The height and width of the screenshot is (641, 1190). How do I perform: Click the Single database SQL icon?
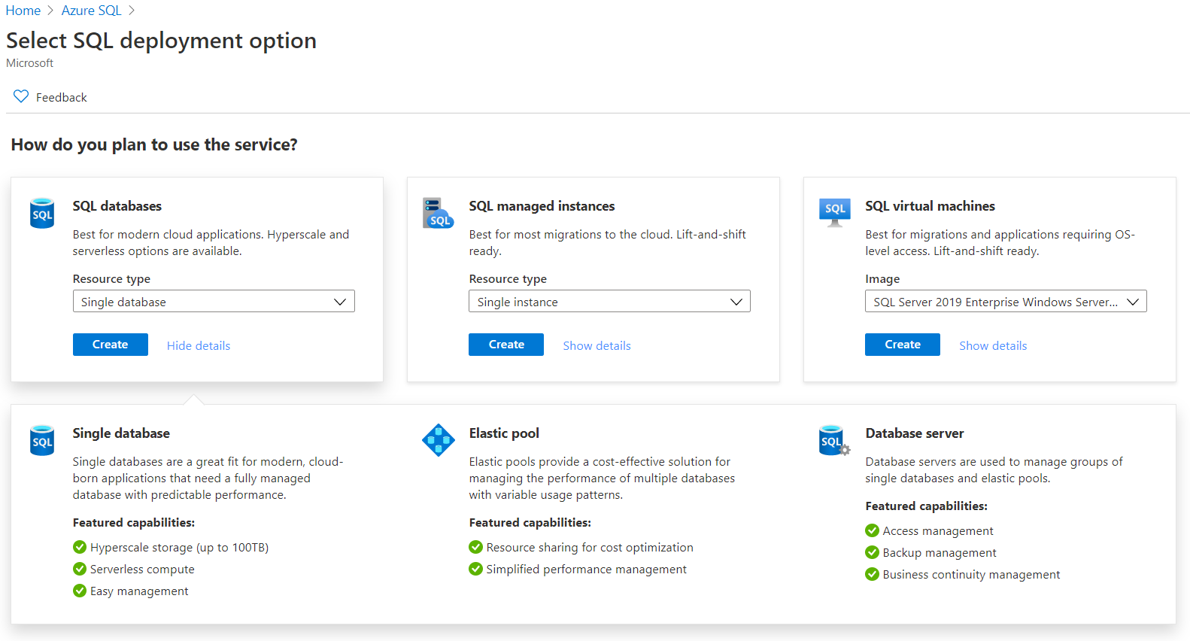[42, 440]
